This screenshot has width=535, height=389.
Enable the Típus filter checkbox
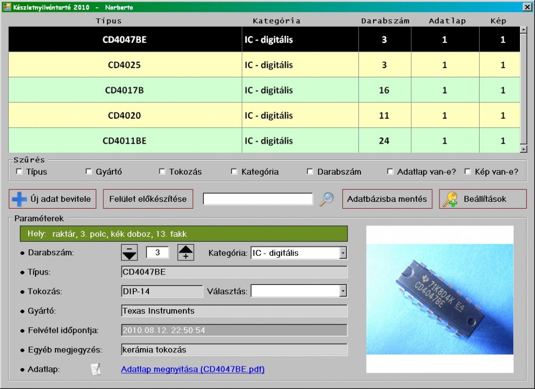pos(19,171)
